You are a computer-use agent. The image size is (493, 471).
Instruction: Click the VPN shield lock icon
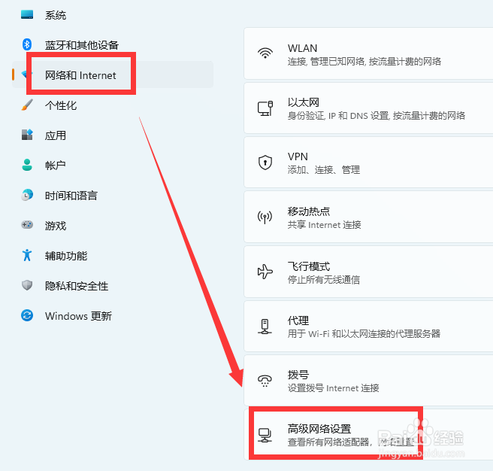coord(265,163)
